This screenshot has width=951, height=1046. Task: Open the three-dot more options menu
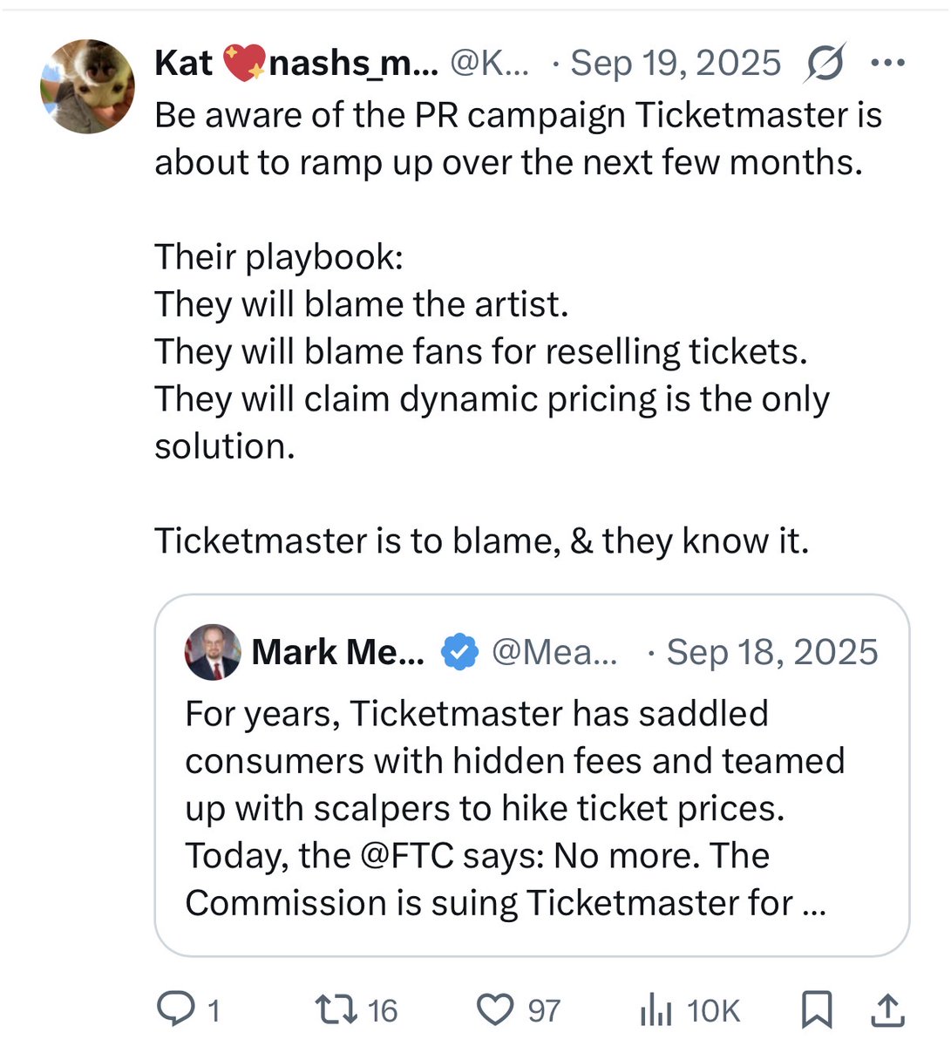click(888, 63)
